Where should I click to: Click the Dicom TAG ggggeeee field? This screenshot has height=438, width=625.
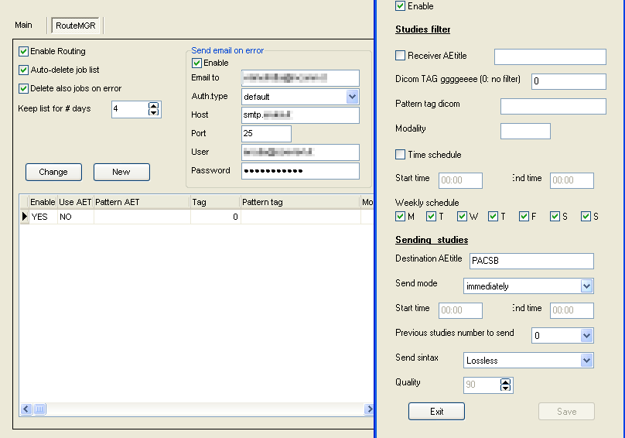(x=569, y=81)
